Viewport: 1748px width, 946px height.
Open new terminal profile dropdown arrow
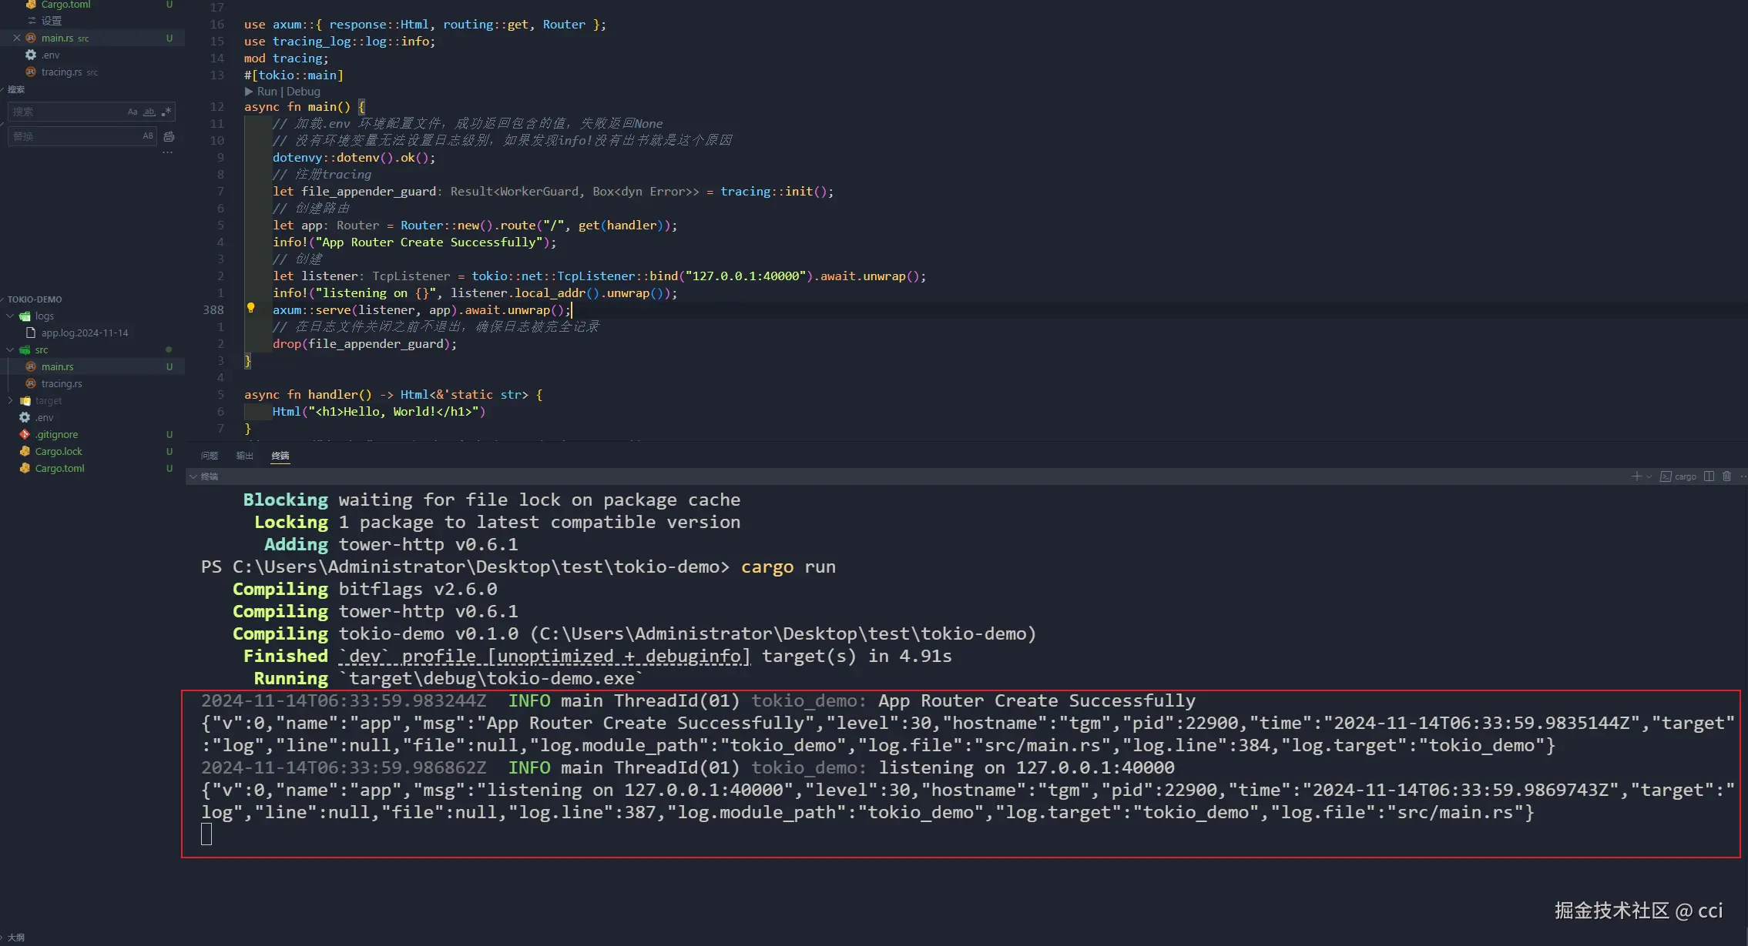click(x=1649, y=476)
